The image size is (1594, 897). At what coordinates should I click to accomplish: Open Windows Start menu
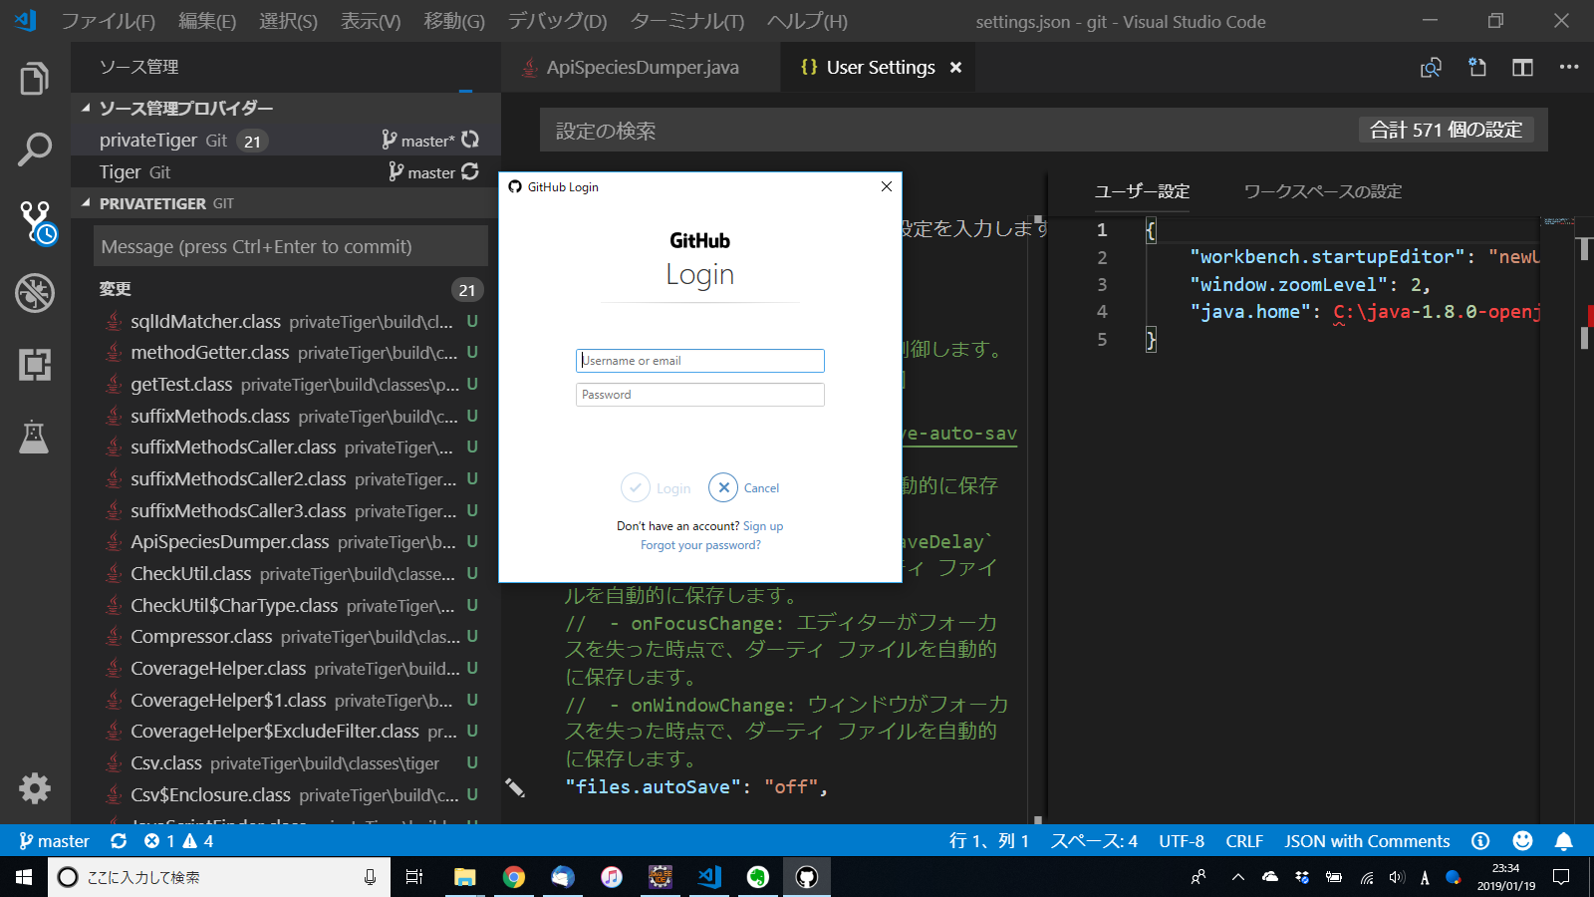click(x=24, y=877)
